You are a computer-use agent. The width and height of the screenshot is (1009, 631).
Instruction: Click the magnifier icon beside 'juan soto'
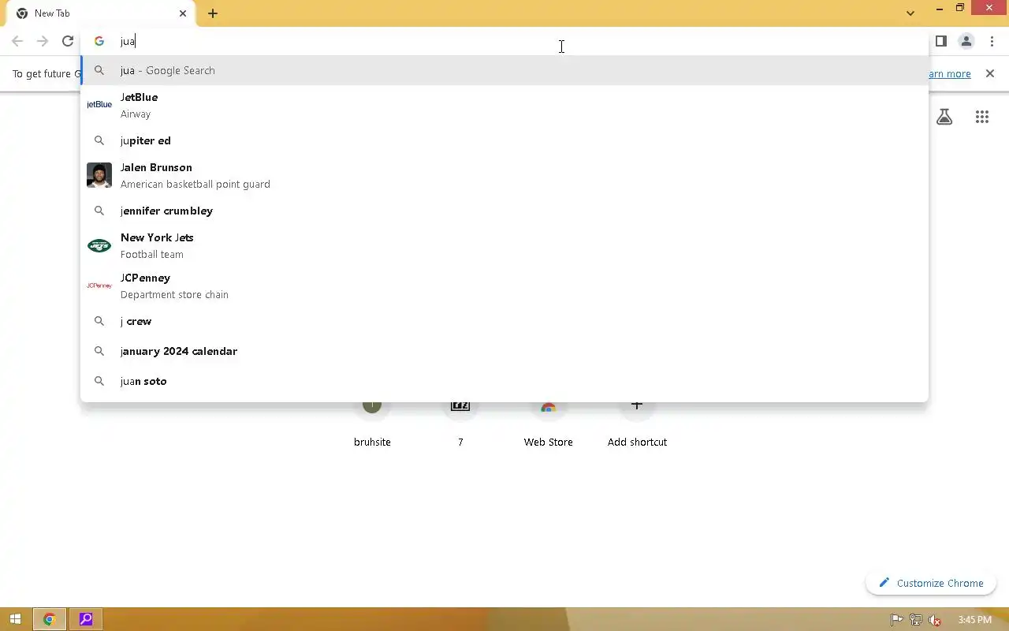click(x=99, y=381)
